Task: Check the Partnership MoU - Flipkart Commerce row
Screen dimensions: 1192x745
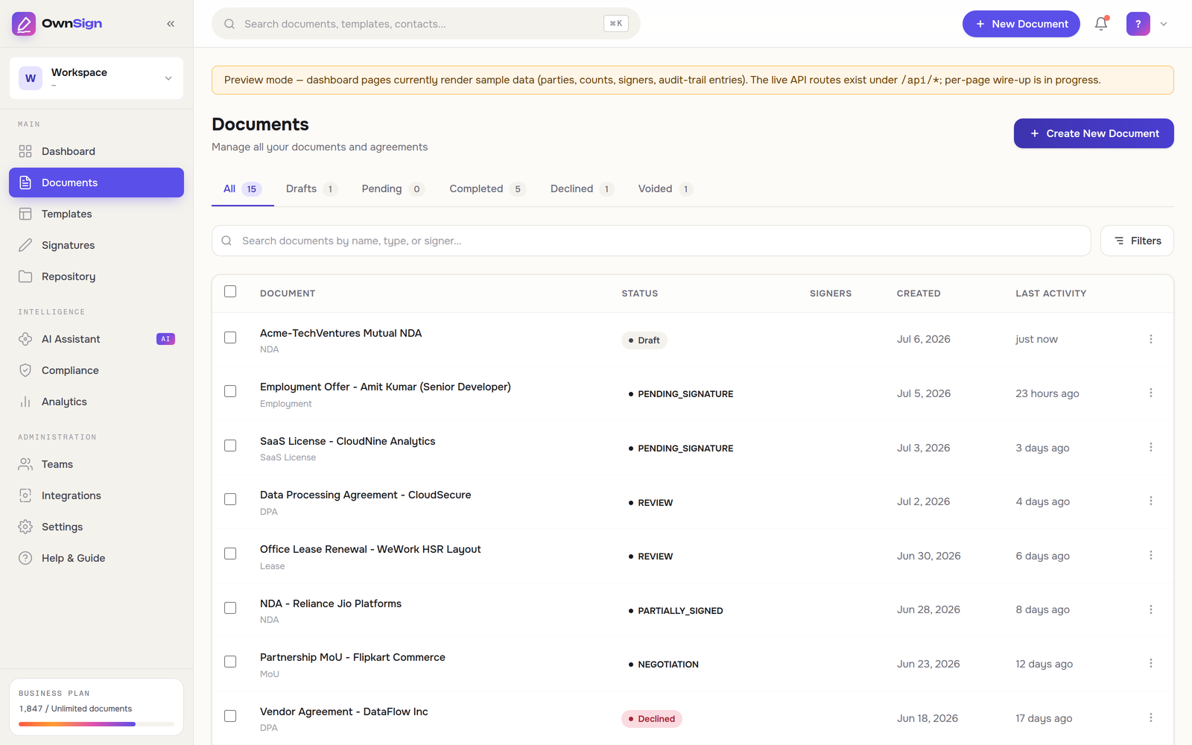Action: 230,662
